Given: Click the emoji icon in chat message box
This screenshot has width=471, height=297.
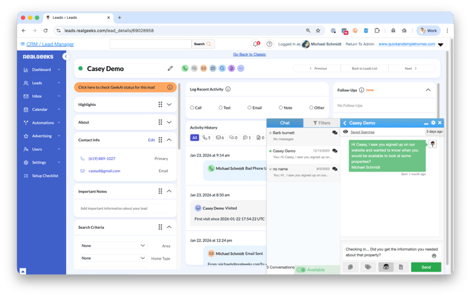Looking at the screenshot, I should point(434,256).
